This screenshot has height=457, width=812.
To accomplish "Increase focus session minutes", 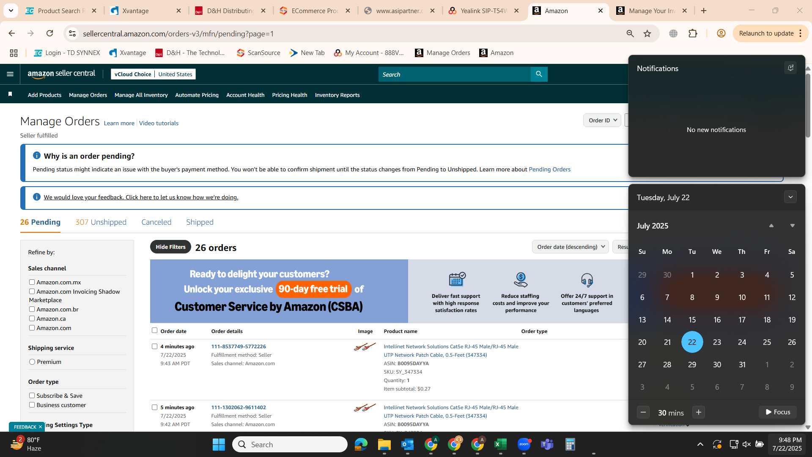I will (699, 412).
